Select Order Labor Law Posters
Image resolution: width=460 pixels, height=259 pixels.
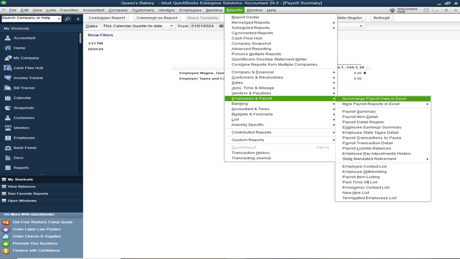pos(37,229)
